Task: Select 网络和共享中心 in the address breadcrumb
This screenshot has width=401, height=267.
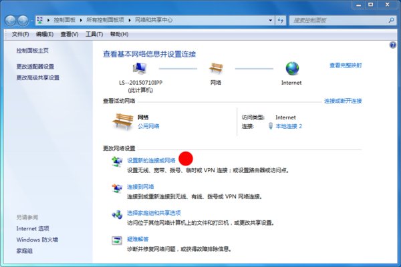Action: [x=154, y=20]
